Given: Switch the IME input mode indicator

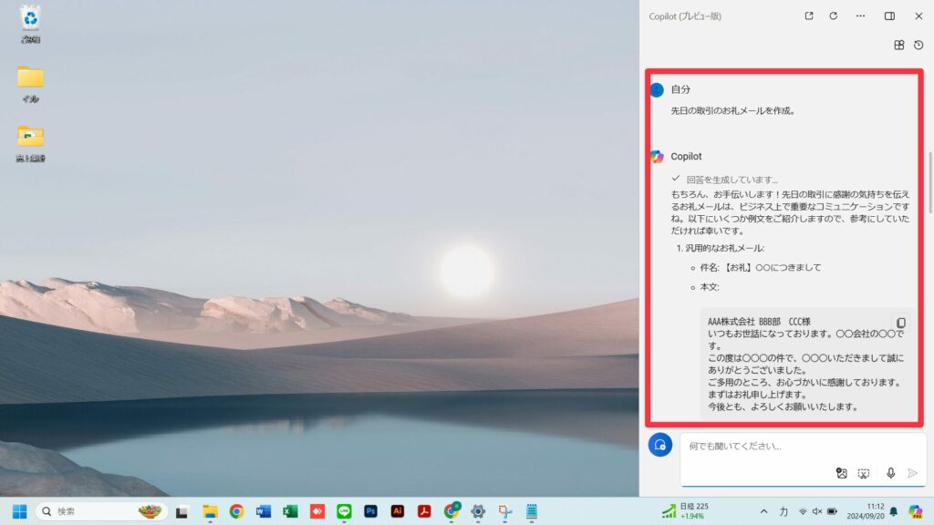Looking at the screenshot, I should (x=784, y=511).
